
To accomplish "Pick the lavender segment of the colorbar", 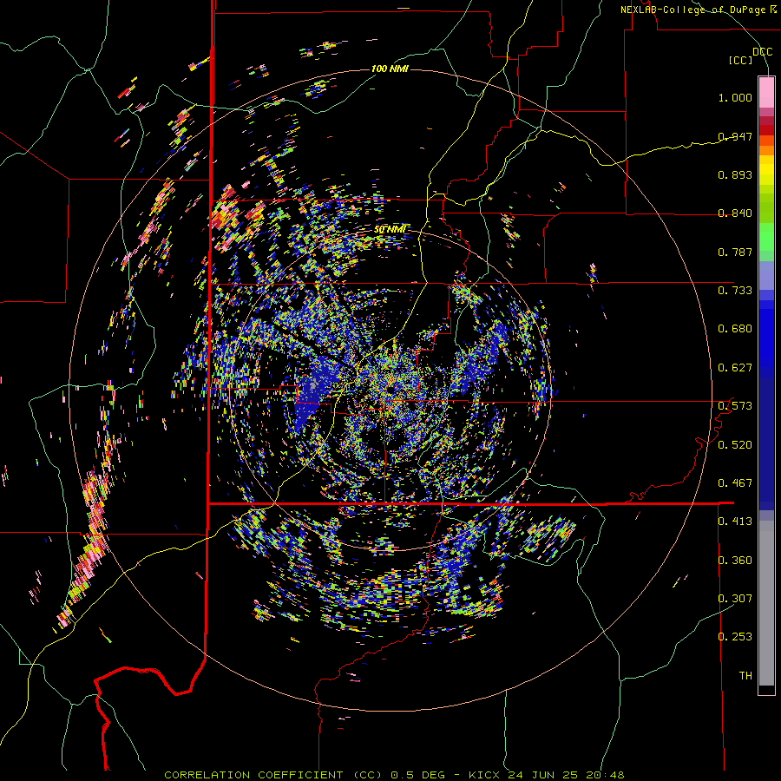I will tap(766, 275).
